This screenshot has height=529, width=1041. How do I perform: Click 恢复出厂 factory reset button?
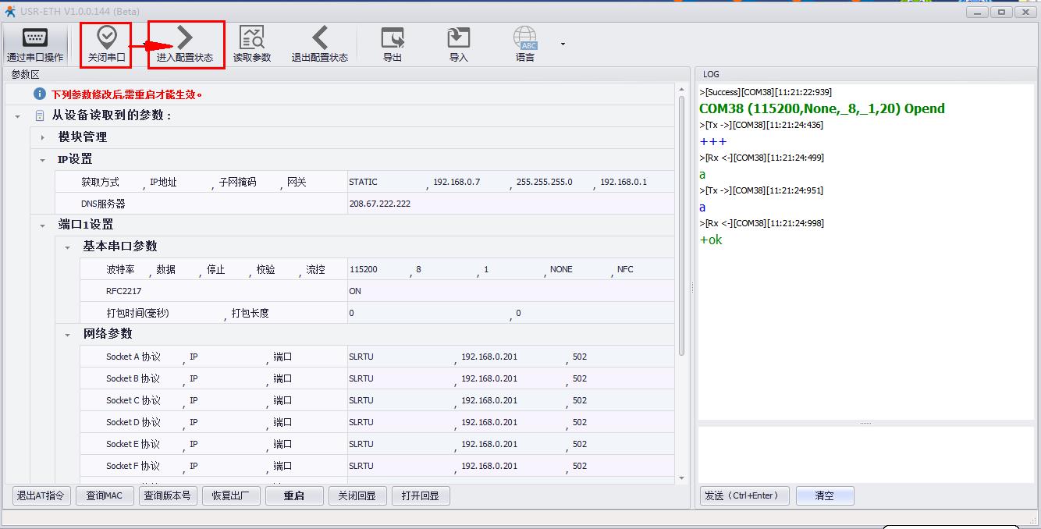pyautogui.click(x=231, y=495)
